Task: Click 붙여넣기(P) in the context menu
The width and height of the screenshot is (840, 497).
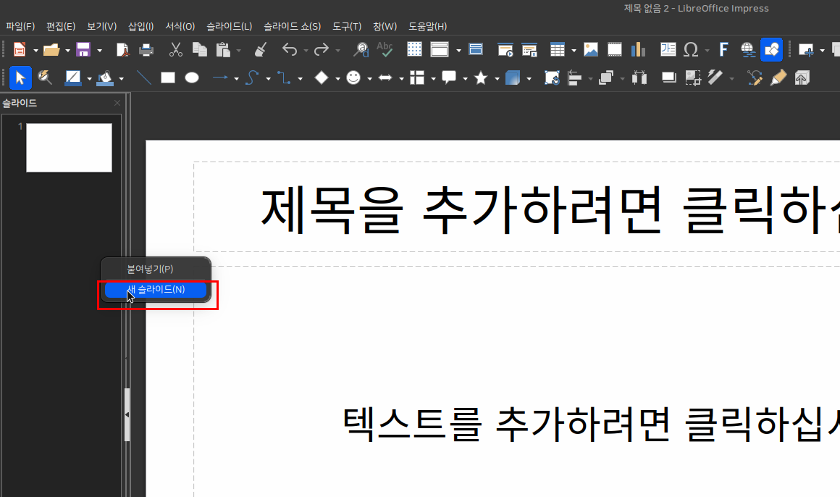Action: pos(150,269)
